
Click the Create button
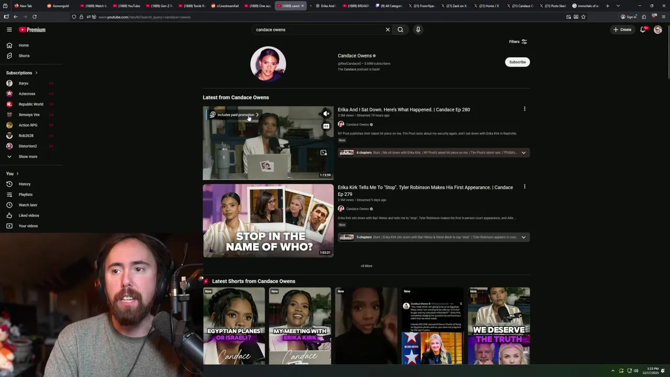tap(622, 30)
